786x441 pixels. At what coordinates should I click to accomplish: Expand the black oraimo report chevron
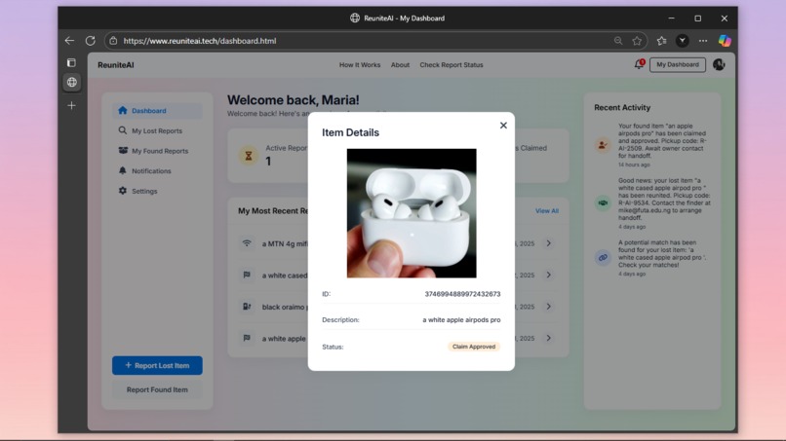pyautogui.click(x=548, y=307)
